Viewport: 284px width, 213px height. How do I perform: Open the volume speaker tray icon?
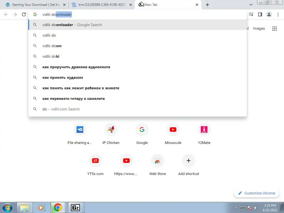[x=256, y=208]
